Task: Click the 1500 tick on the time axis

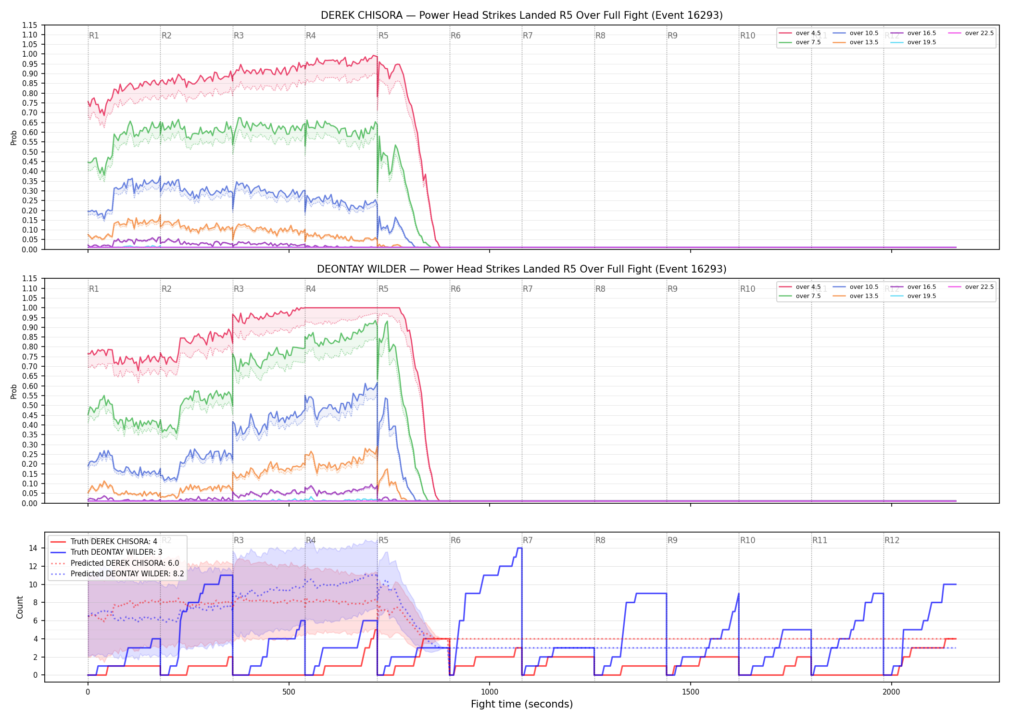Action: [691, 692]
